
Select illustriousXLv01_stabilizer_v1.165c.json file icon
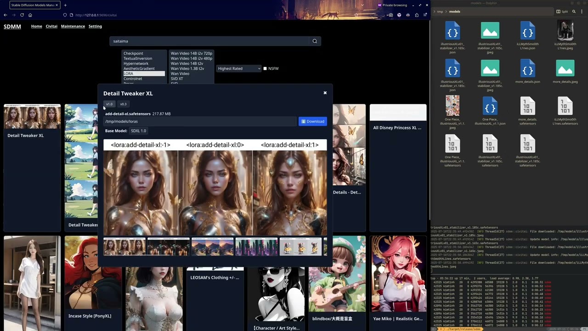pos(452,31)
